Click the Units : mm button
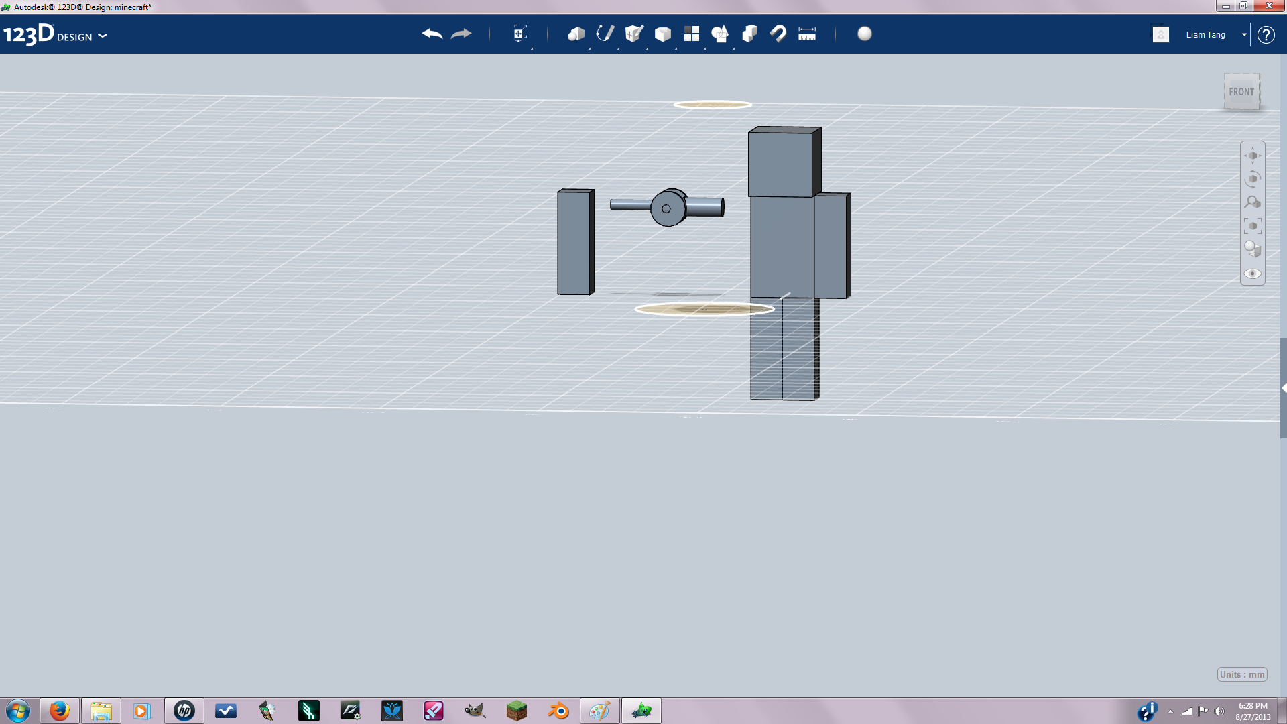 pos(1242,674)
